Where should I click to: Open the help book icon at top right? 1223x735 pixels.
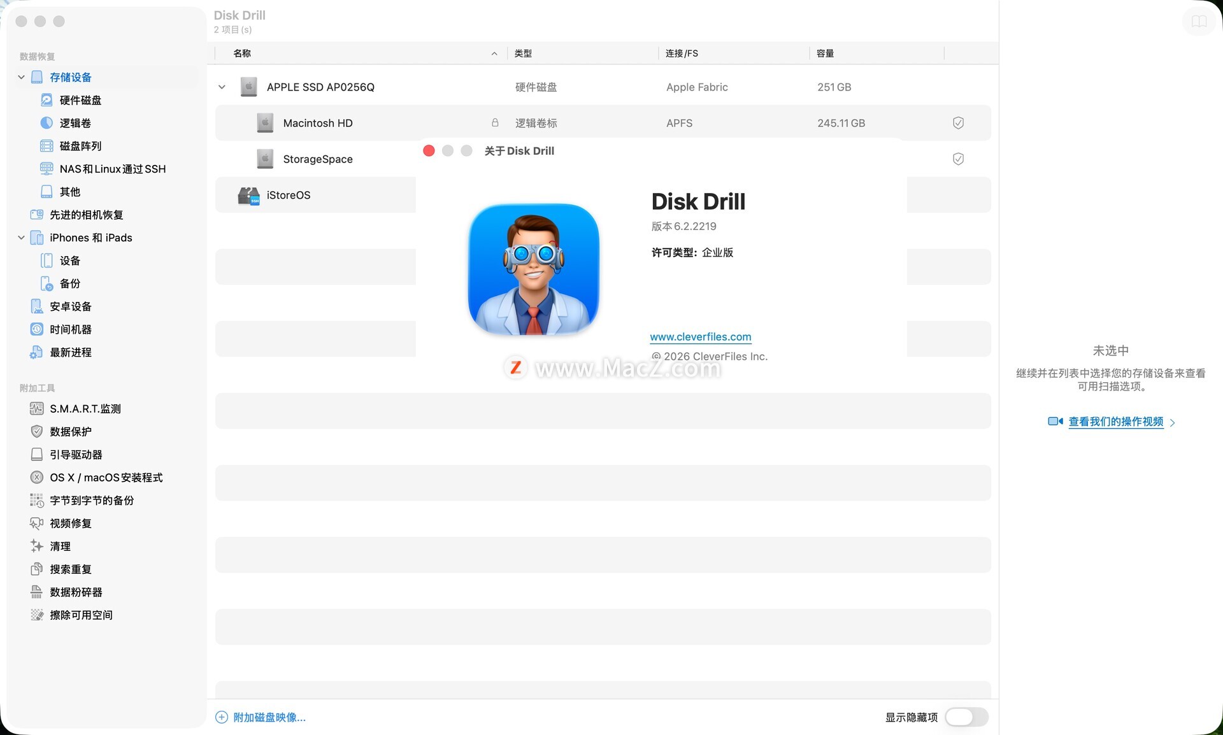tap(1198, 22)
